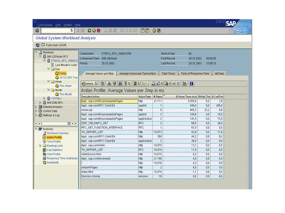Collapse the Week folder
The width and height of the screenshot is (285, 213).
coord(49,81)
